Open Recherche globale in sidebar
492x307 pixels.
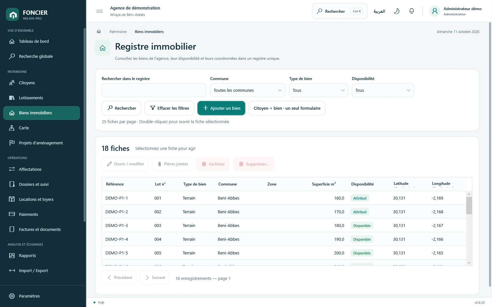tap(41, 57)
